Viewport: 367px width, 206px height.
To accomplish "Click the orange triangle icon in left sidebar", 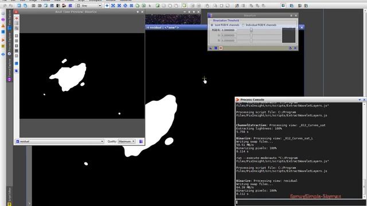I will coord(3,26).
